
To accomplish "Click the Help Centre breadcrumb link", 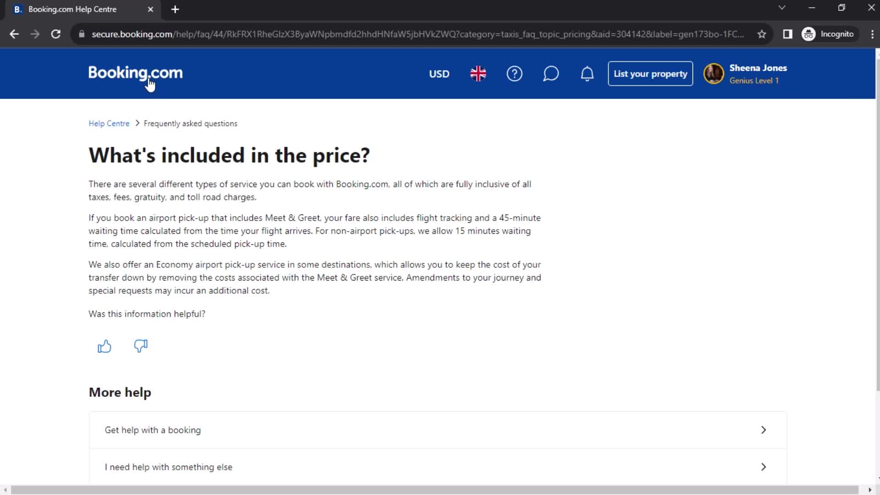I will pyautogui.click(x=109, y=123).
